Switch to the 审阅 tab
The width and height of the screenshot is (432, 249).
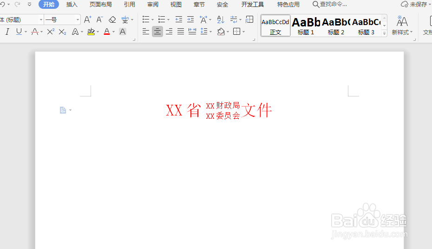[x=153, y=4]
